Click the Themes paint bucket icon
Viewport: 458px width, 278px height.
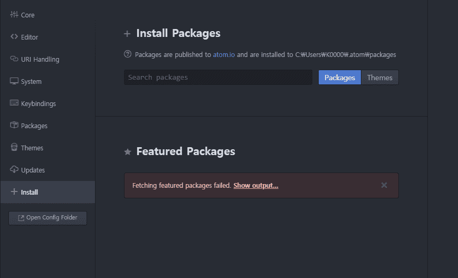coord(14,148)
